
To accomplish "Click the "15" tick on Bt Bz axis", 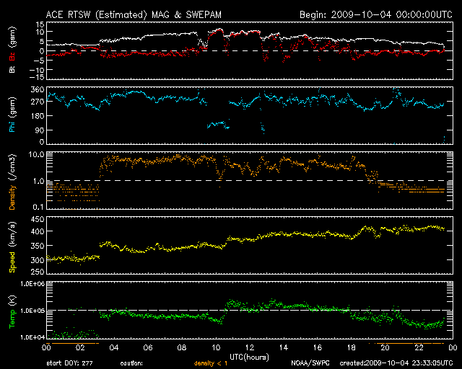I will pos(40,25).
